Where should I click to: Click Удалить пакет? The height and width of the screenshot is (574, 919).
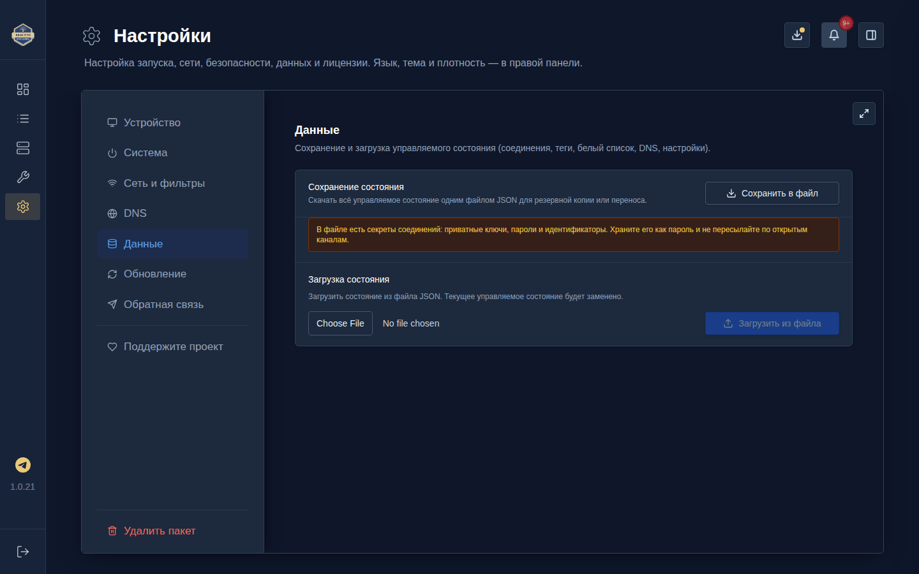pos(172,531)
